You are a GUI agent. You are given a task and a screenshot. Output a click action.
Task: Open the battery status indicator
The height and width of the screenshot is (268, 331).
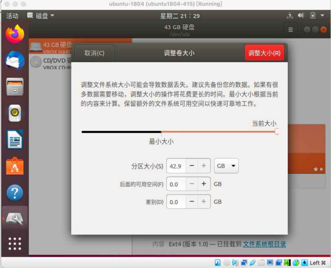[313, 16]
